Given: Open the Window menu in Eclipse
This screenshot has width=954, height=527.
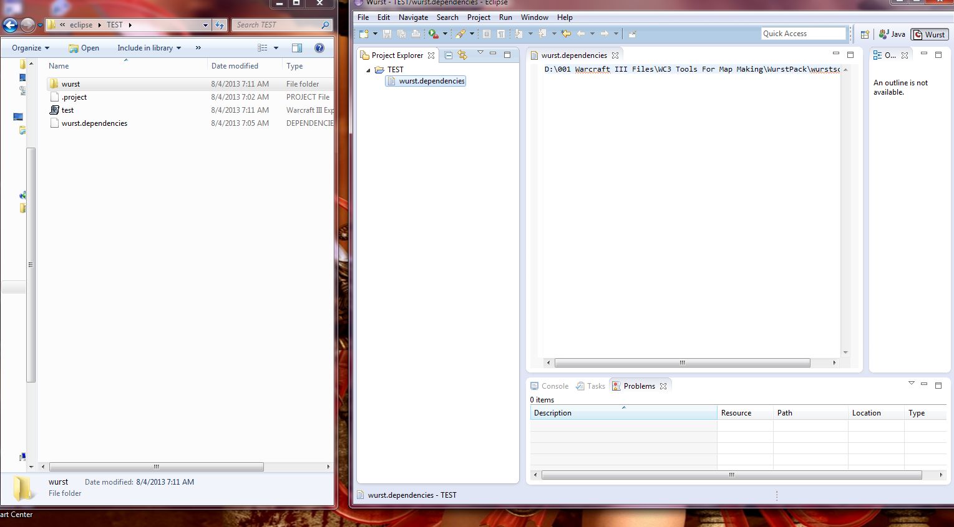Looking at the screenshot, I should [x=535, y=17].
